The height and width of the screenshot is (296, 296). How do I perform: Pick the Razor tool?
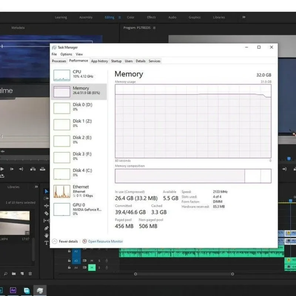[47, 213]
